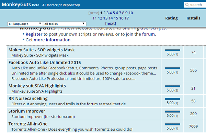Click 'A Userscript Repository' tagline
The width and height of the screenshot is (206, 133).
[x=61, y=5]
